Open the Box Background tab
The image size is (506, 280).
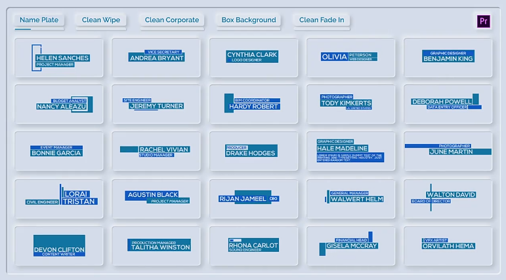(248, 20)
